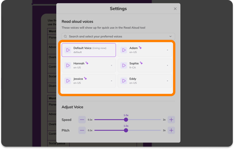The image size is (234, 149).
Task: Remove Hannah from preferred voices
Action: (x=111, y=65)
